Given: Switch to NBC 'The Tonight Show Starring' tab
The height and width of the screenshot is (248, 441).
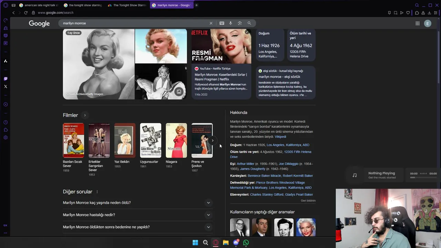Looking at the screenshot, I should [127, 5].
